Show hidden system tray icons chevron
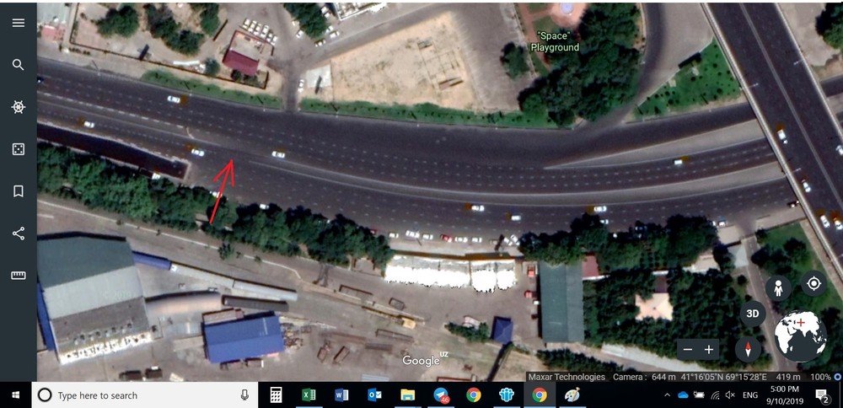This screenshot has height=408, width=843. [666, 395]
